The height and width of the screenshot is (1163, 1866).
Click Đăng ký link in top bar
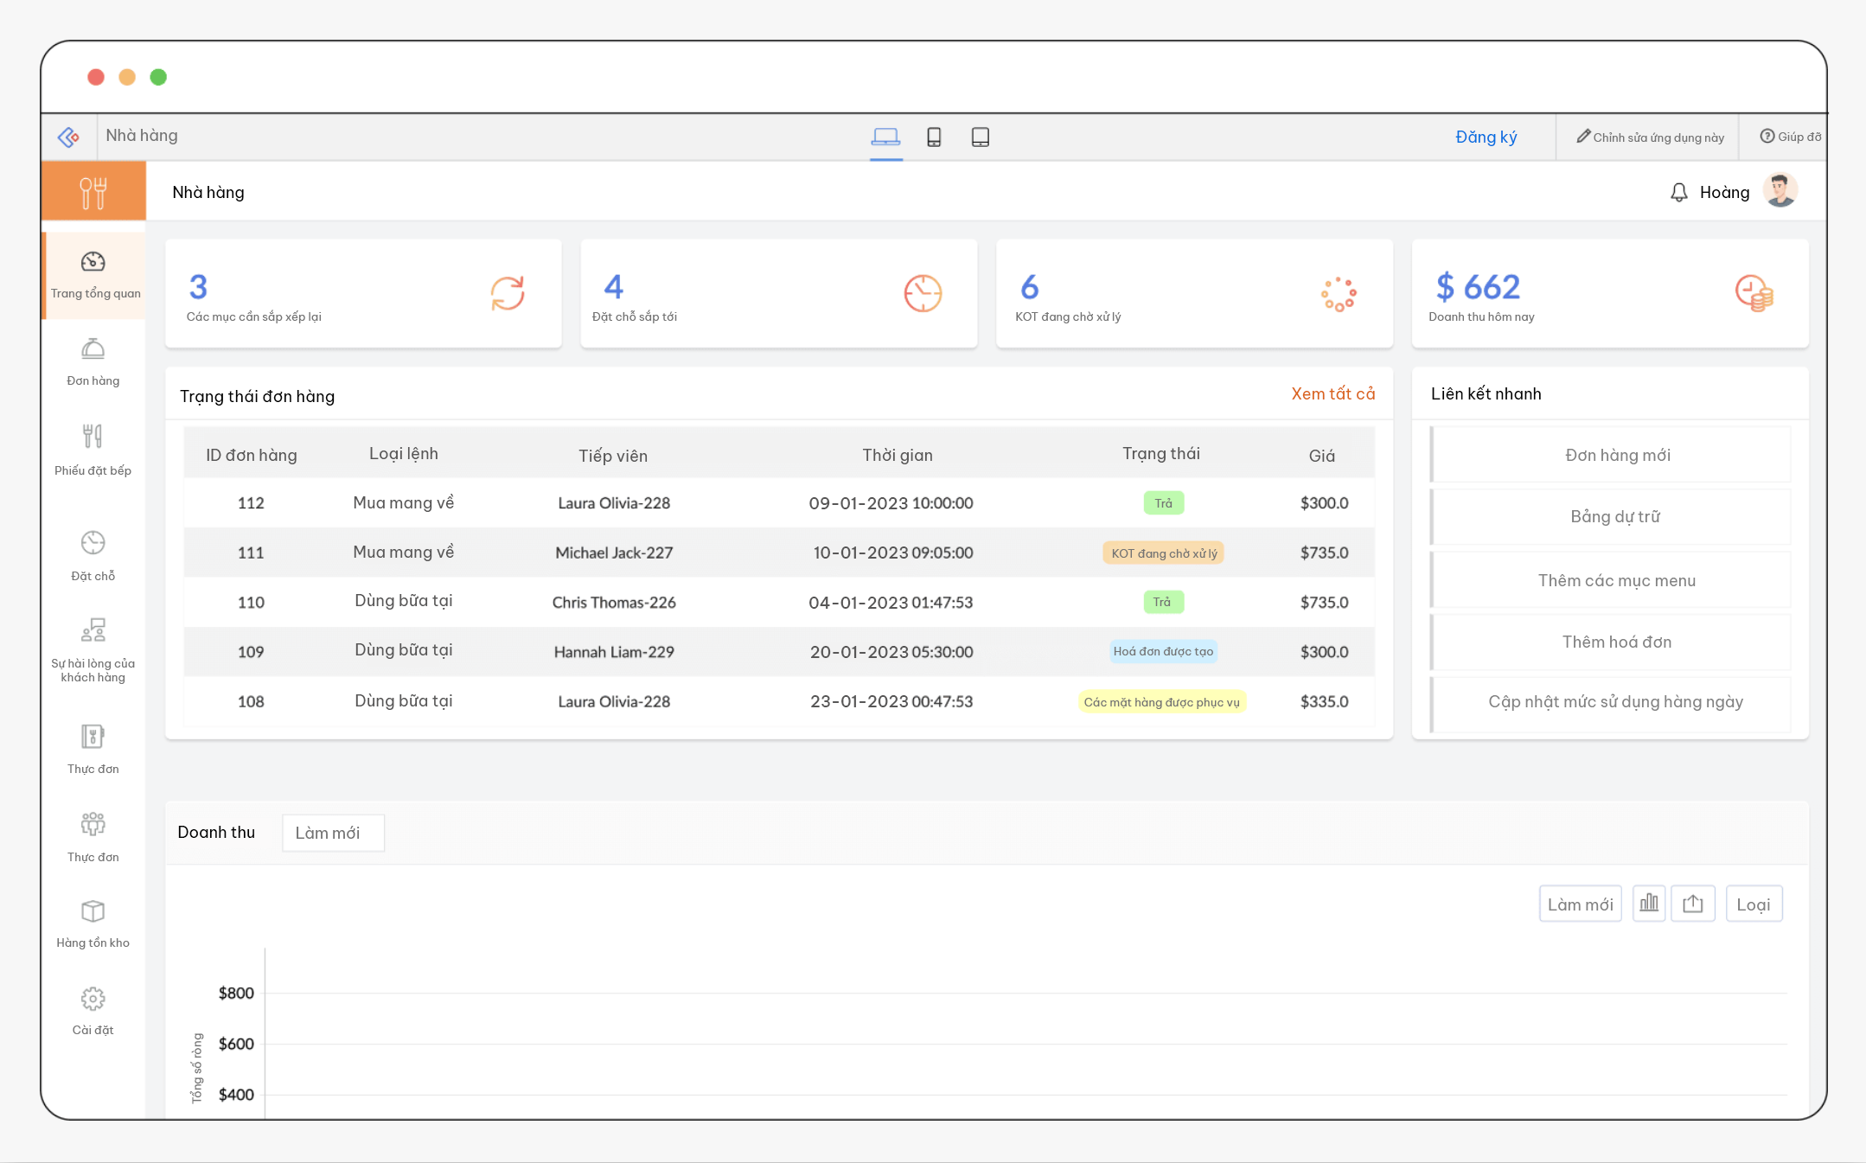[1486, 137]
